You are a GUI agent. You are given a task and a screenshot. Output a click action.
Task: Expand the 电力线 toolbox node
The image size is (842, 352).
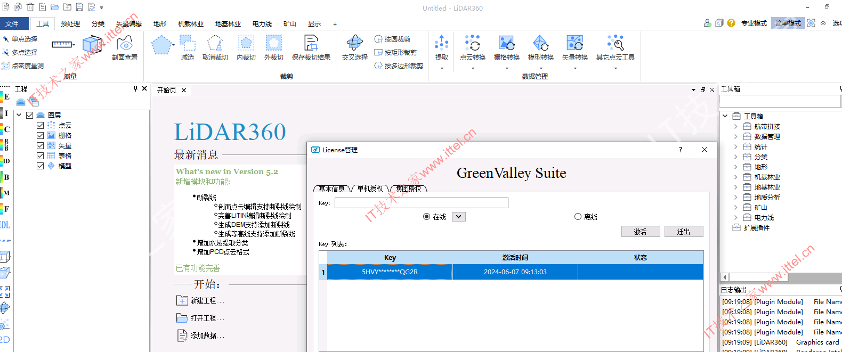[735, 218]
